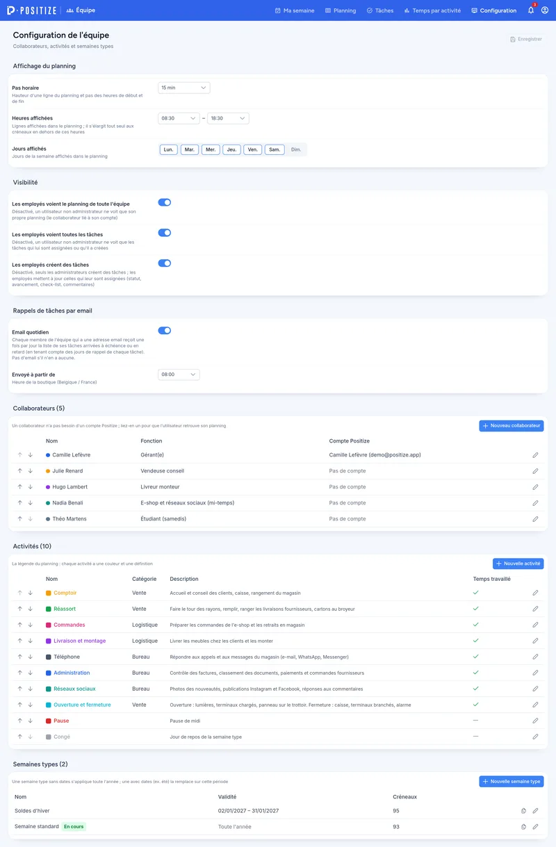Edit the Semaine standard week type
This screenshot has height=847, width=556.
535,827
